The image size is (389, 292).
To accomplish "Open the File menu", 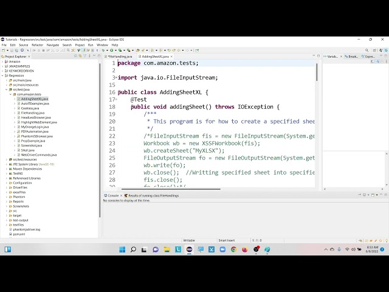I will point(4,45).
